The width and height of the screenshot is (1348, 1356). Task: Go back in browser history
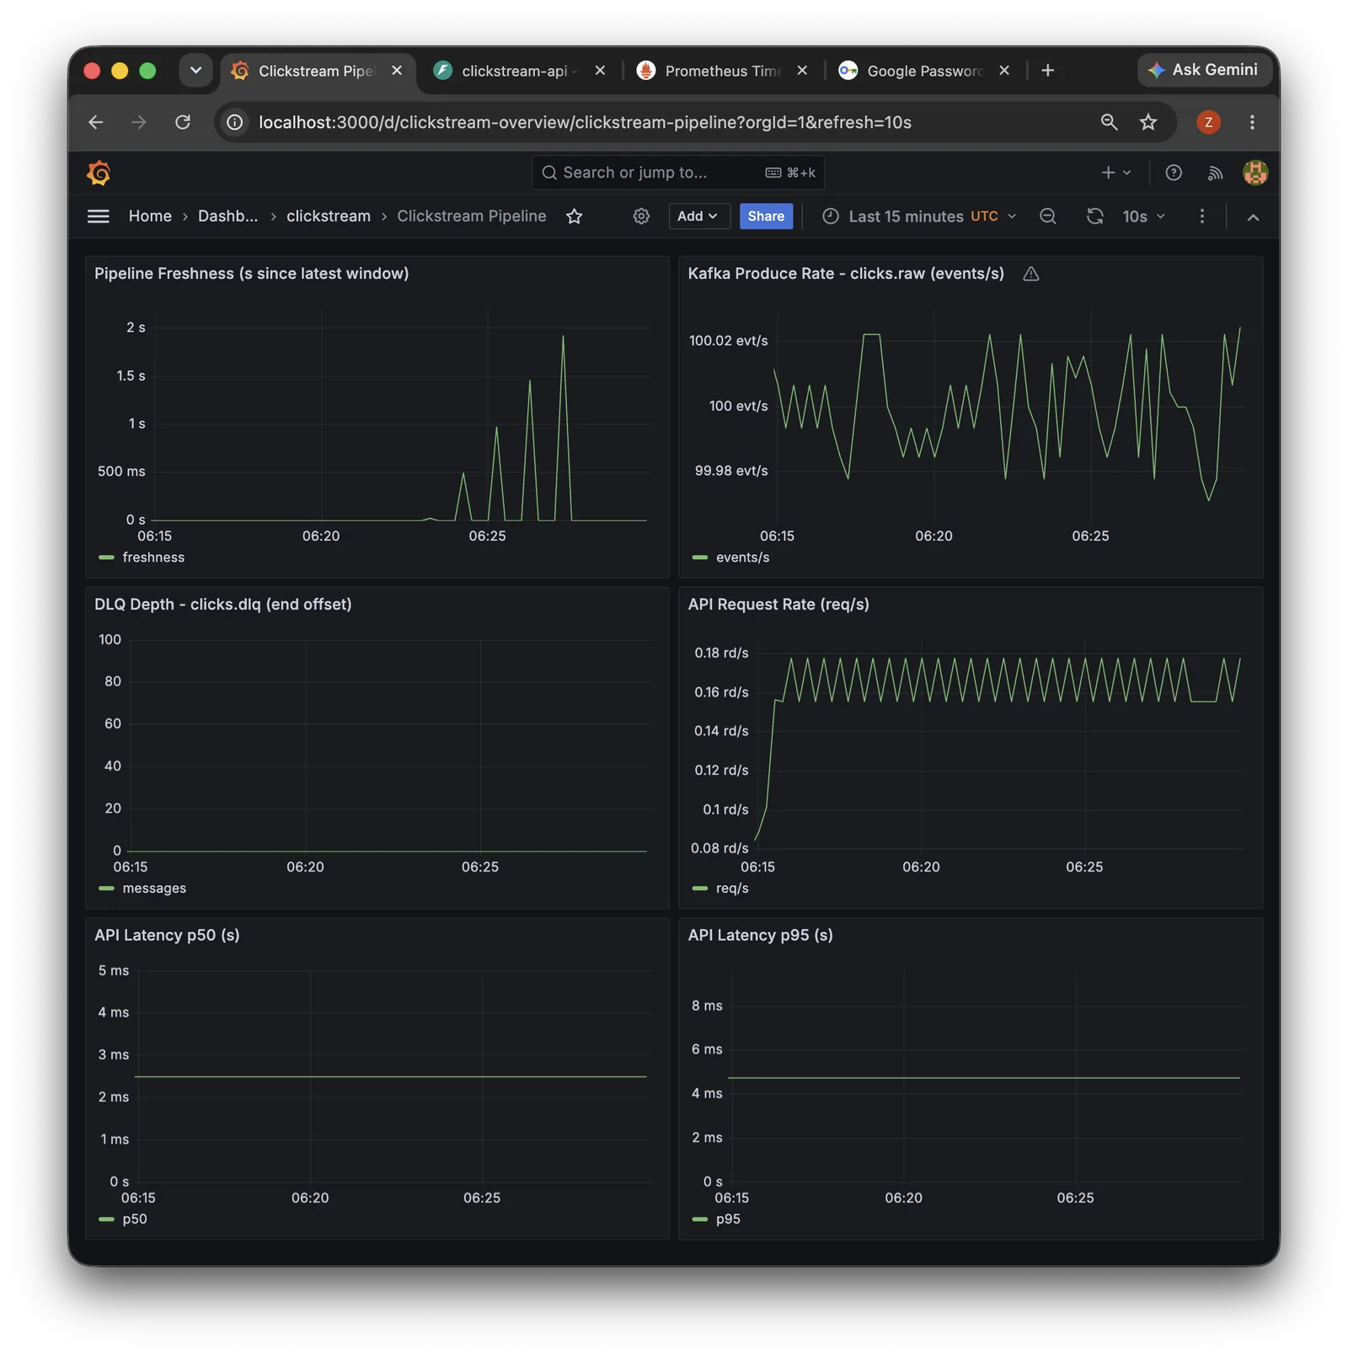coord(96,122)
